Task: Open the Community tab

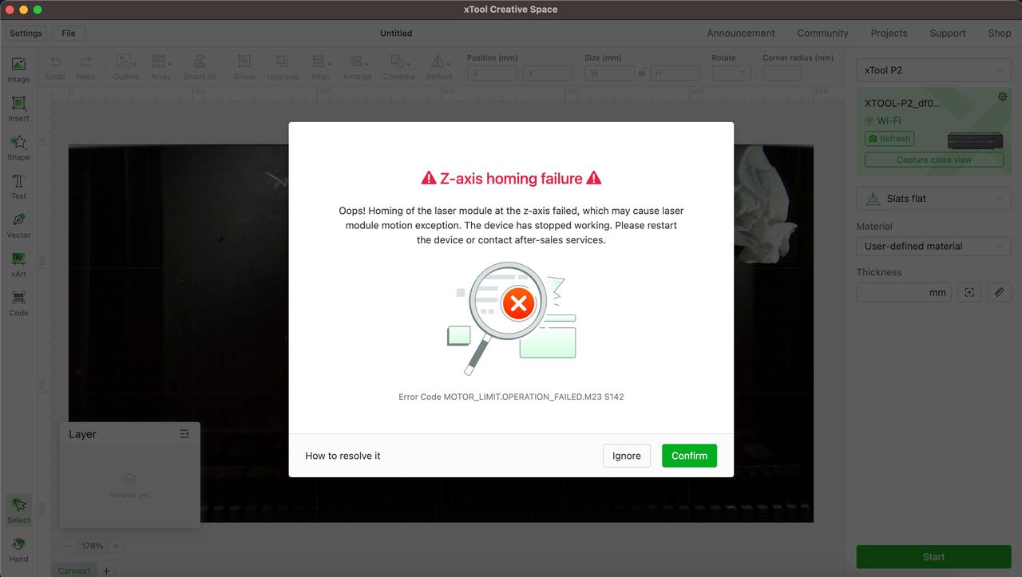Action: (x=822, y=34)
